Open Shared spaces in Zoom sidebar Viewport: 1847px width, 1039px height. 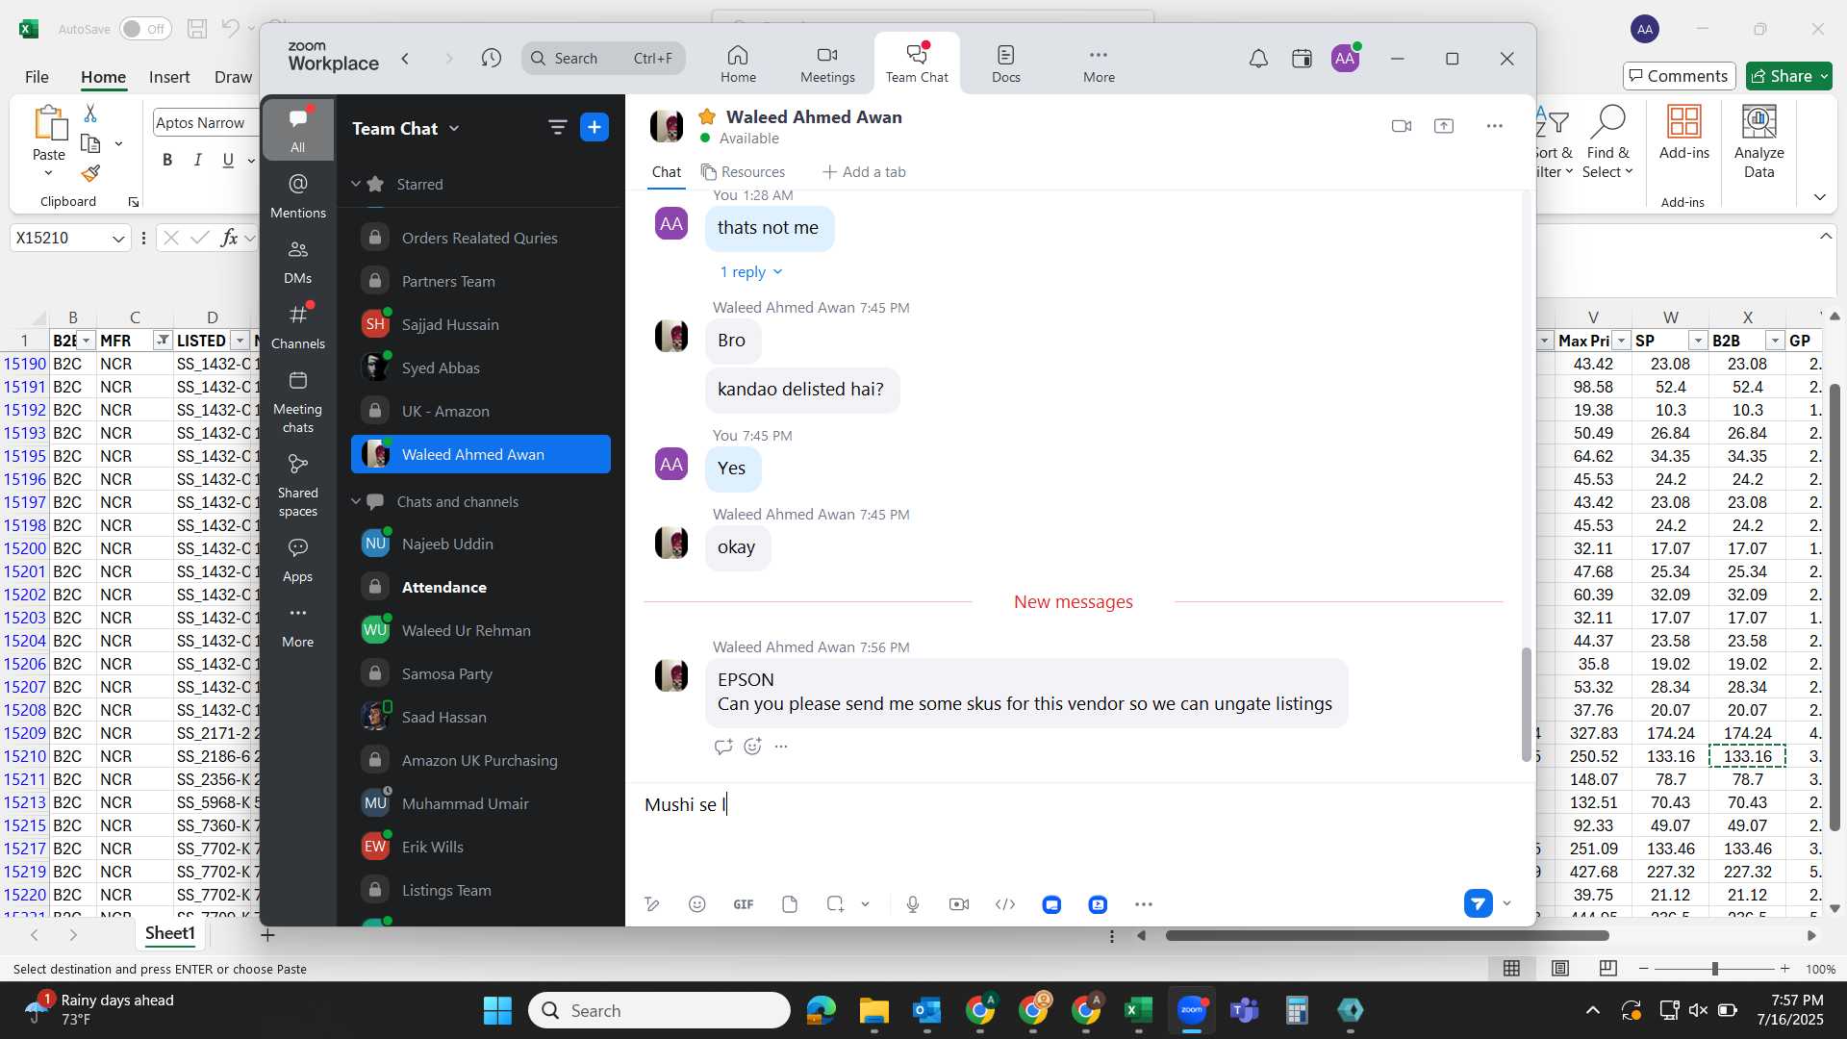pos(298,486)
